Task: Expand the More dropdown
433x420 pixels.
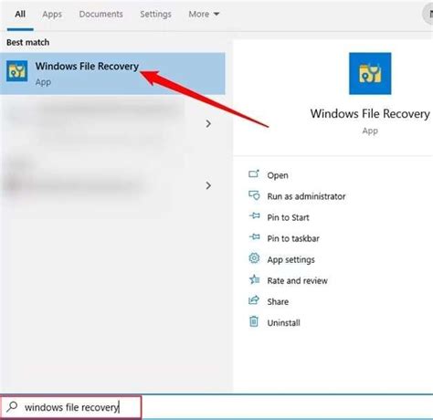Action: click(x=204, y=15)
